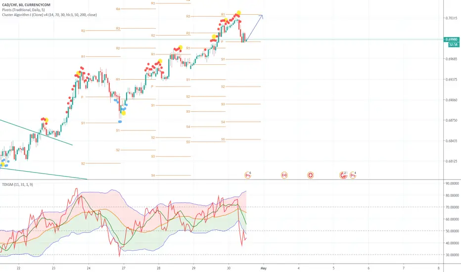Click the date label 24 on the time axis
This screenshot has height=272, width=461.
pos(89,268)
